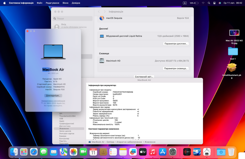Go forward in the Інформація settings window
The image size is (245, 159).
click(x=105, y=12)
